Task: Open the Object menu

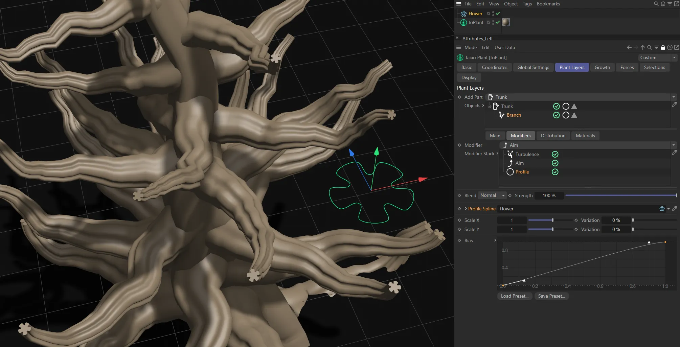Action: click(x=511, y=4)
